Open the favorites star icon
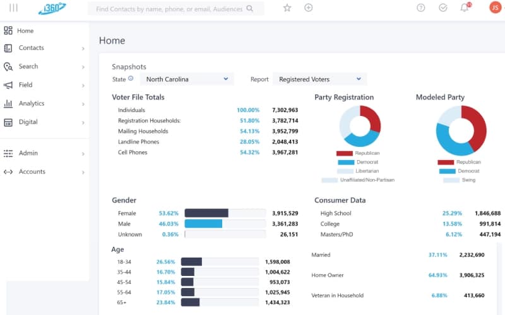The image size is (505, 315). click(x=287, y=8)
